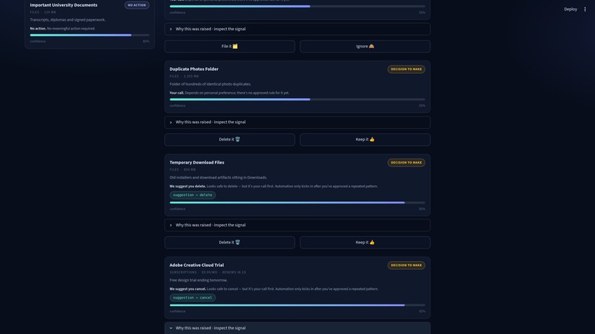The image size is (595, 334).
Task: Click the suggestion cancel tag
Action: point(193,298)
